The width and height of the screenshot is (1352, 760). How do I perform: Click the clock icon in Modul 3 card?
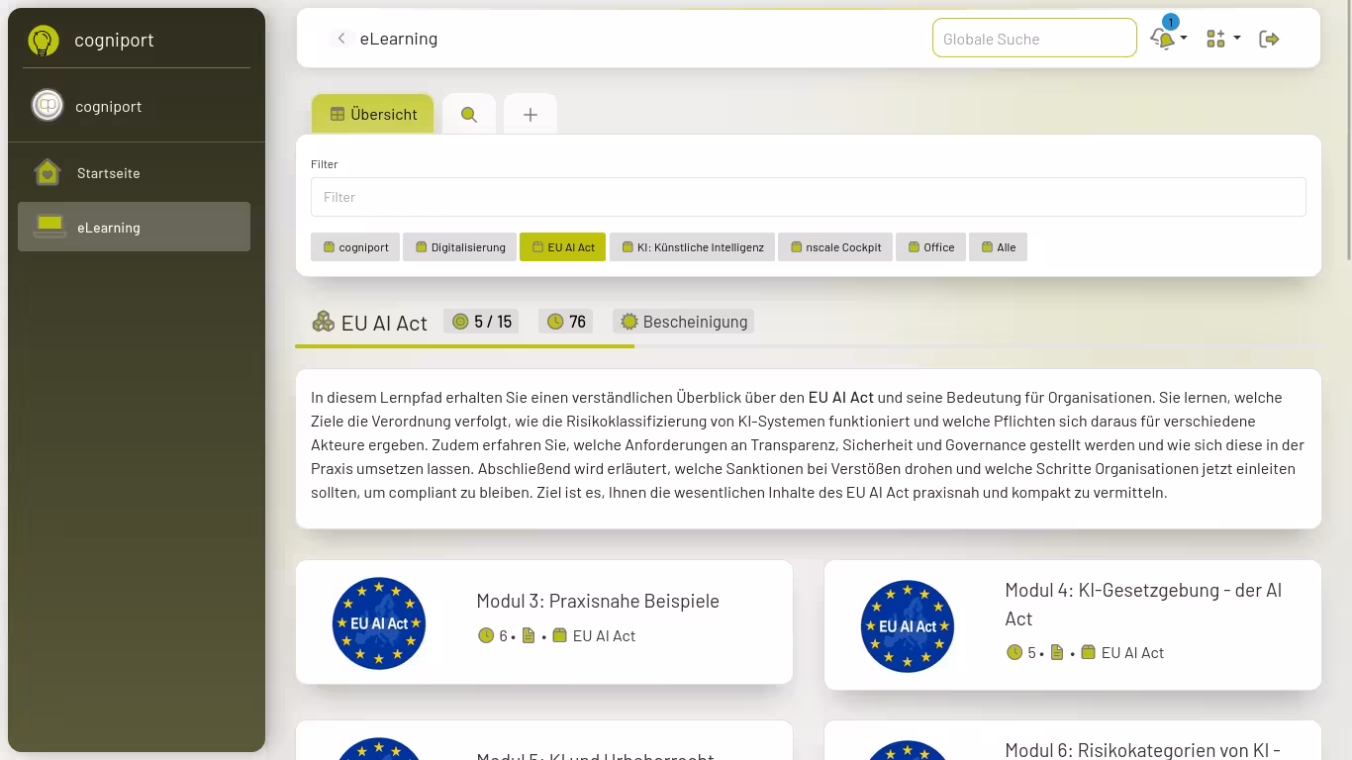(x=486, y=635)
